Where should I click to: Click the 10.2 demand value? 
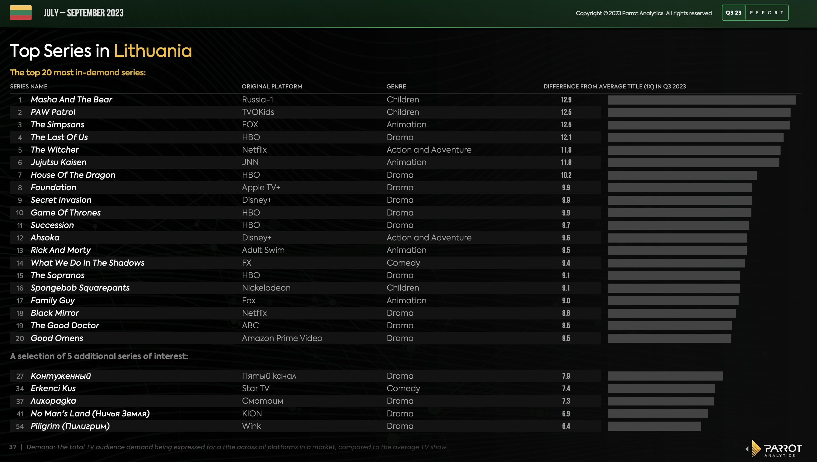coord(566,175)
